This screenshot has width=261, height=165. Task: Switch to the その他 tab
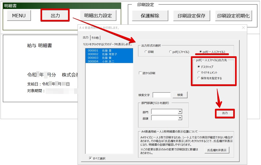tap(95, 38)
